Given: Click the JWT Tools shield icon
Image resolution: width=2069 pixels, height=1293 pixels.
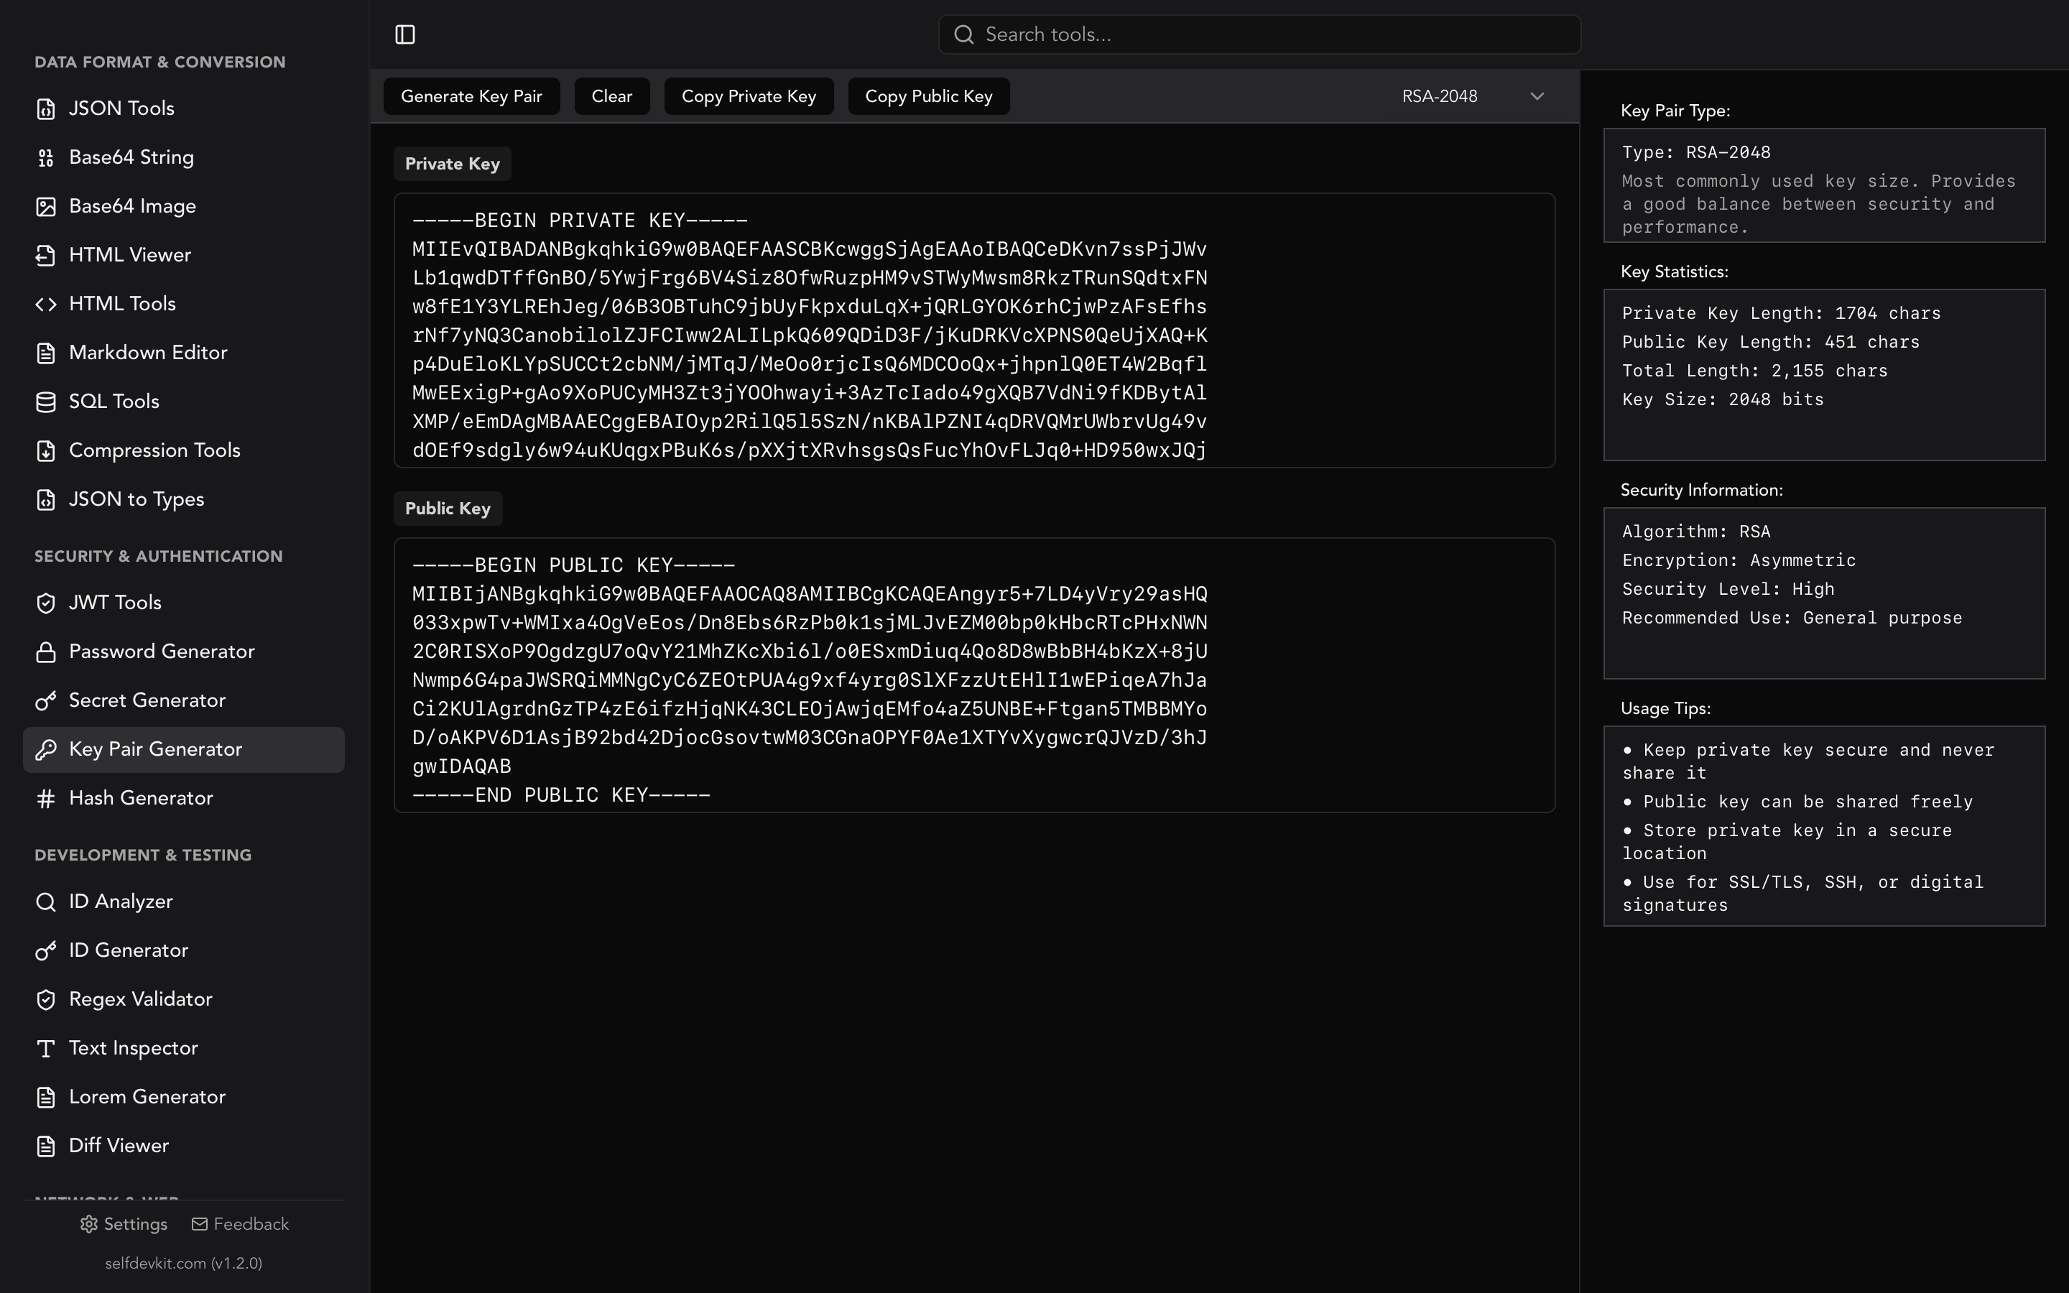Looking at the screenshot, I should [46, 603].
